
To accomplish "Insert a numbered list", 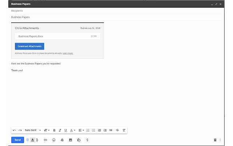I will [88, 130].
